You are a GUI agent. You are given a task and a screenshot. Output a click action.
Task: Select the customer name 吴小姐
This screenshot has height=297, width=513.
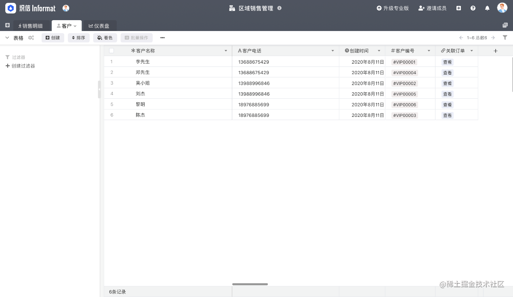[x=143, y=83]
